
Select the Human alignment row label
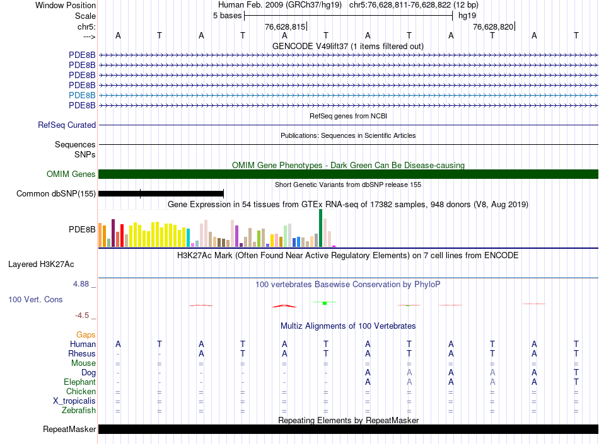coord(83,344)
